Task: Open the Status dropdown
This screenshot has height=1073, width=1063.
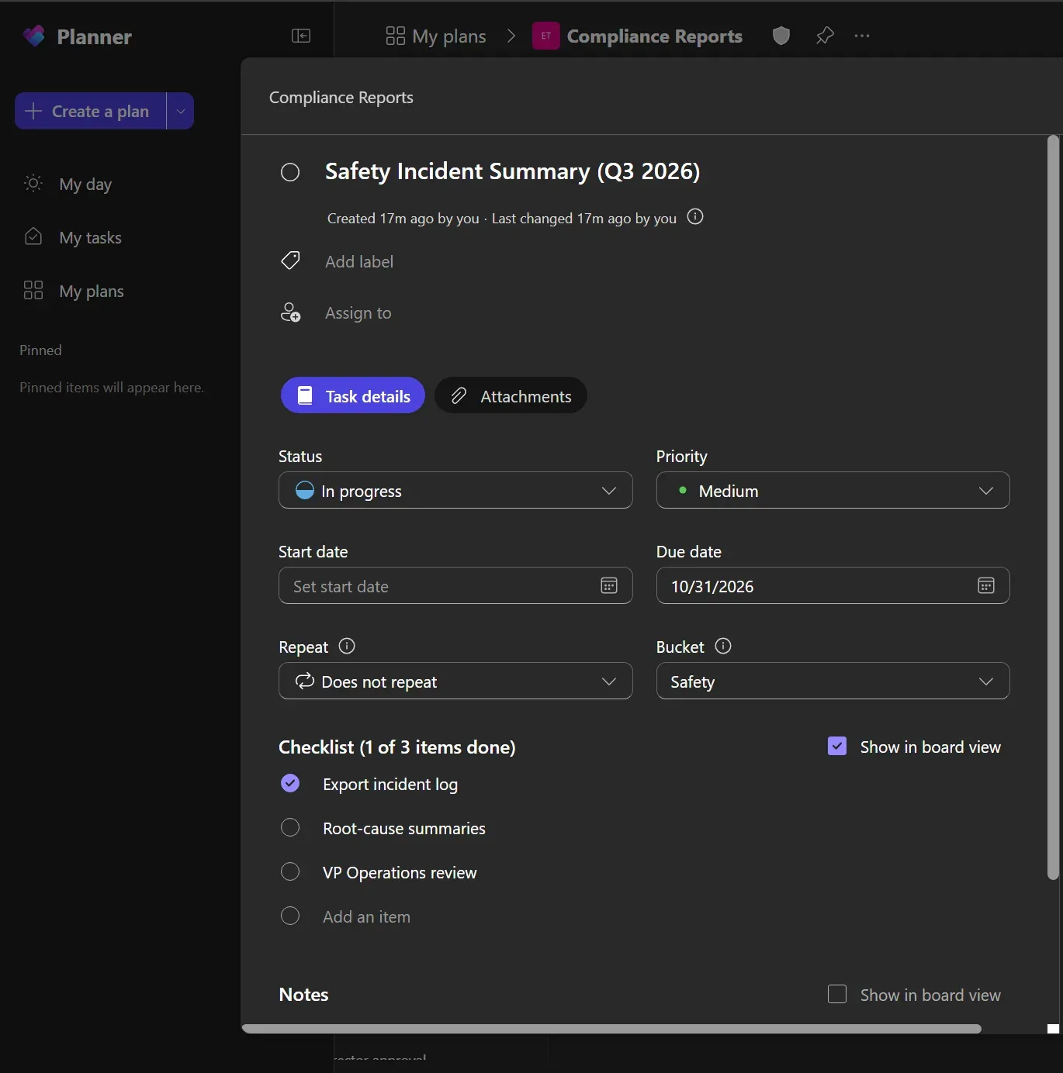Action: point(455,490)
